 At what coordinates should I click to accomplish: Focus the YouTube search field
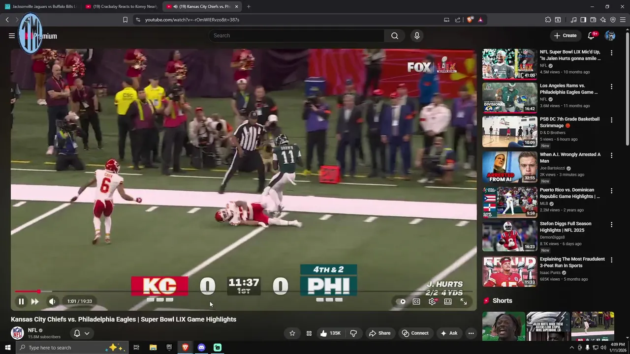pyautogui.click(x=296, y=35)
